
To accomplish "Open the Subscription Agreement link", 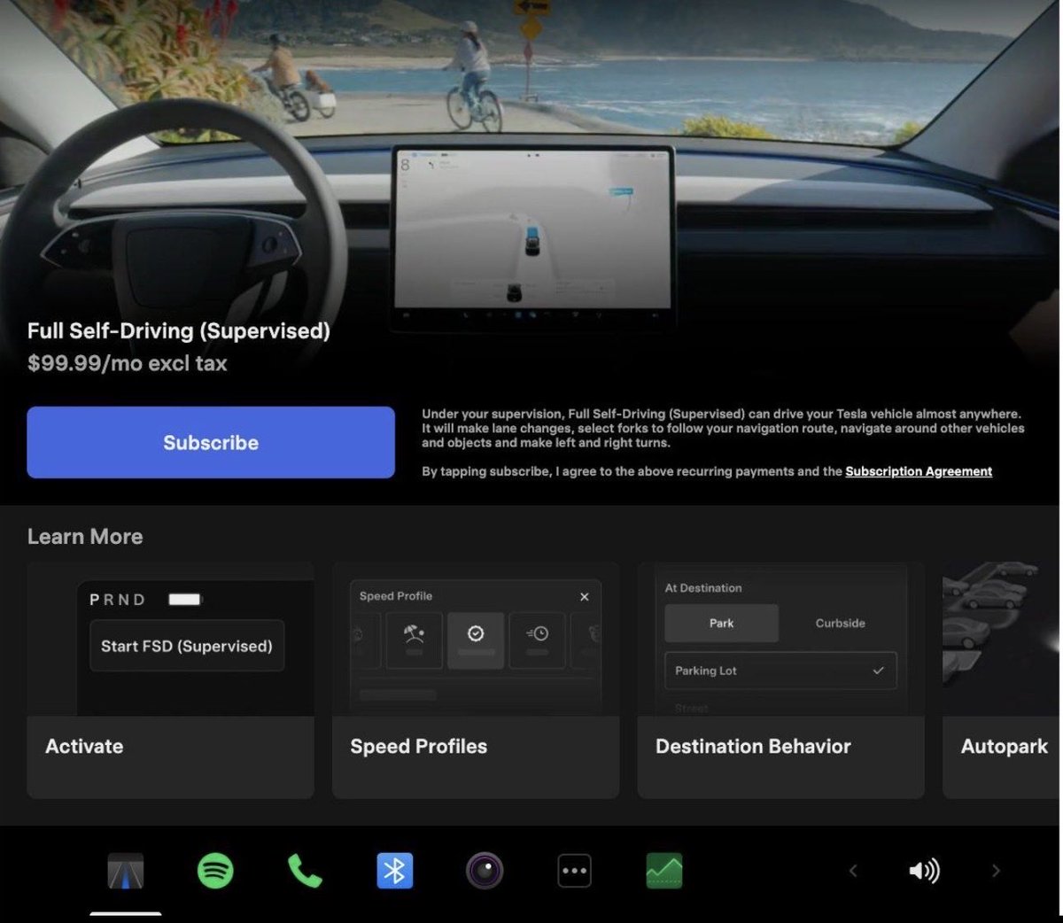I will pos(919,472).
